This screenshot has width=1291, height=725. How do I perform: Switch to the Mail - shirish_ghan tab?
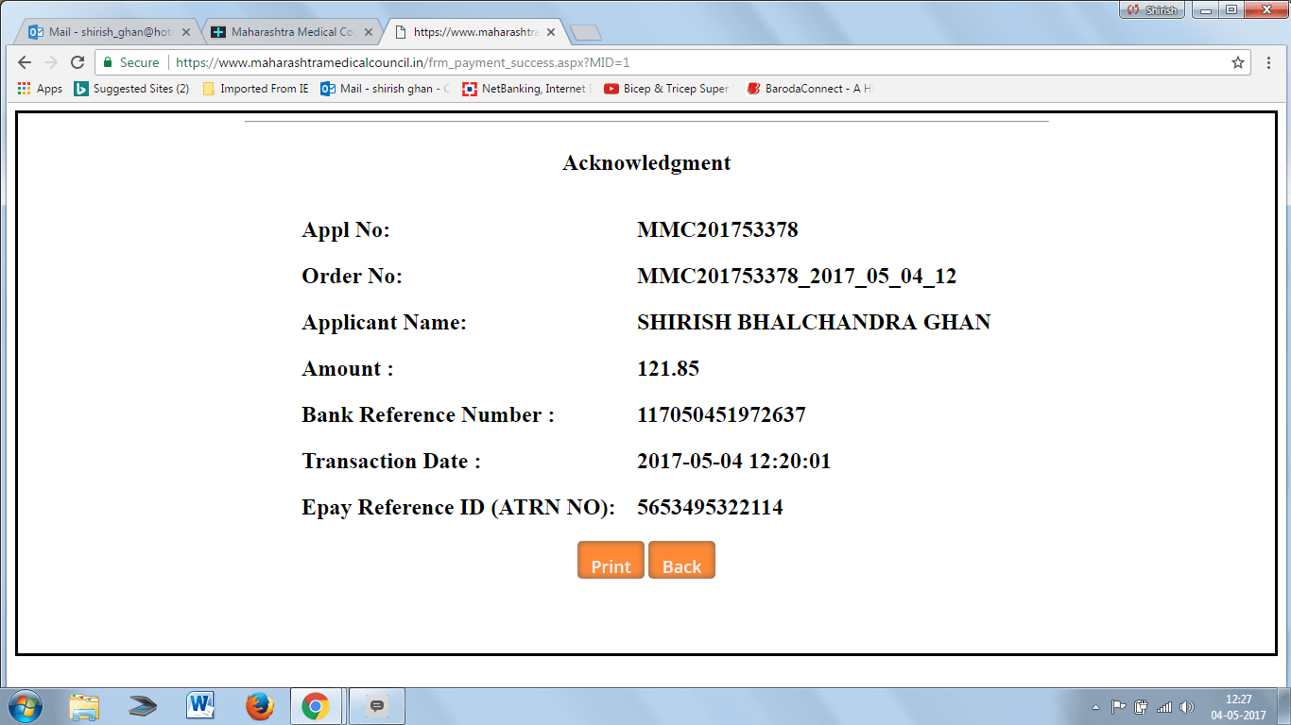coord(102,32)
